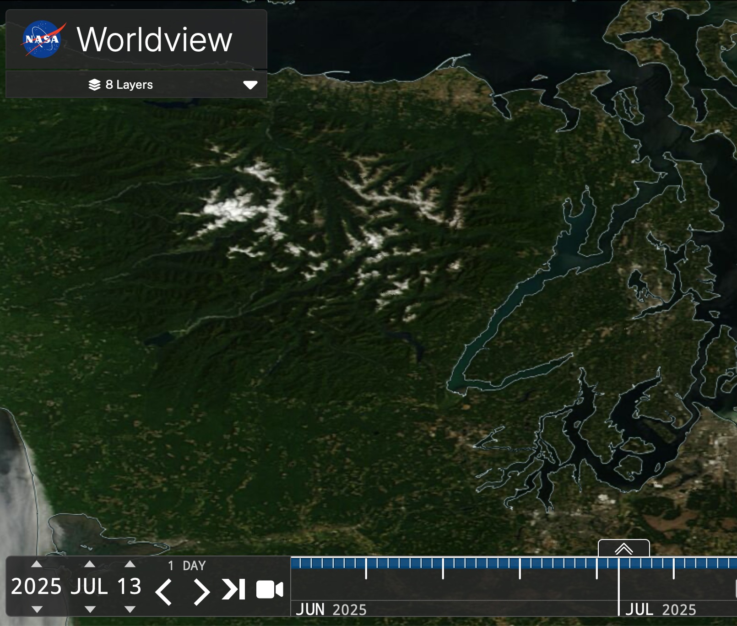Click the JUN 2025 timeline label
This screenshot has height=626, width=737.
click(331, 610)
